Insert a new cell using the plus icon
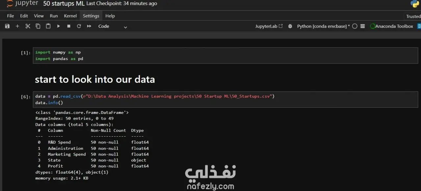The height and width of the screenshot is (191, 421). pyautogui.click(x=17, y=26)
